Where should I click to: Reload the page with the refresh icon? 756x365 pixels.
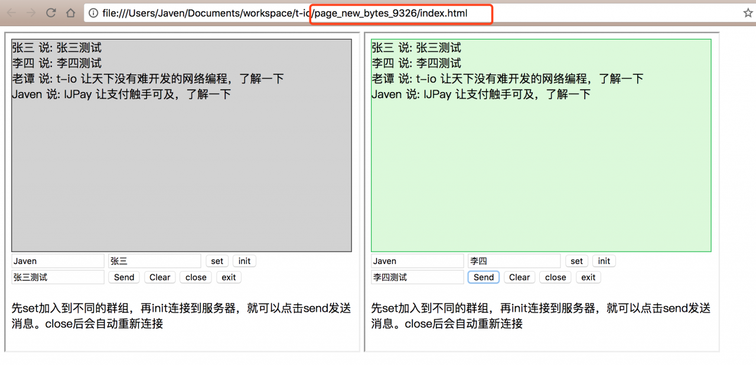tap(51, 12)
